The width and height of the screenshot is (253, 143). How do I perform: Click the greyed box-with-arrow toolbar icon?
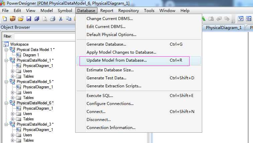coord(211,19)
